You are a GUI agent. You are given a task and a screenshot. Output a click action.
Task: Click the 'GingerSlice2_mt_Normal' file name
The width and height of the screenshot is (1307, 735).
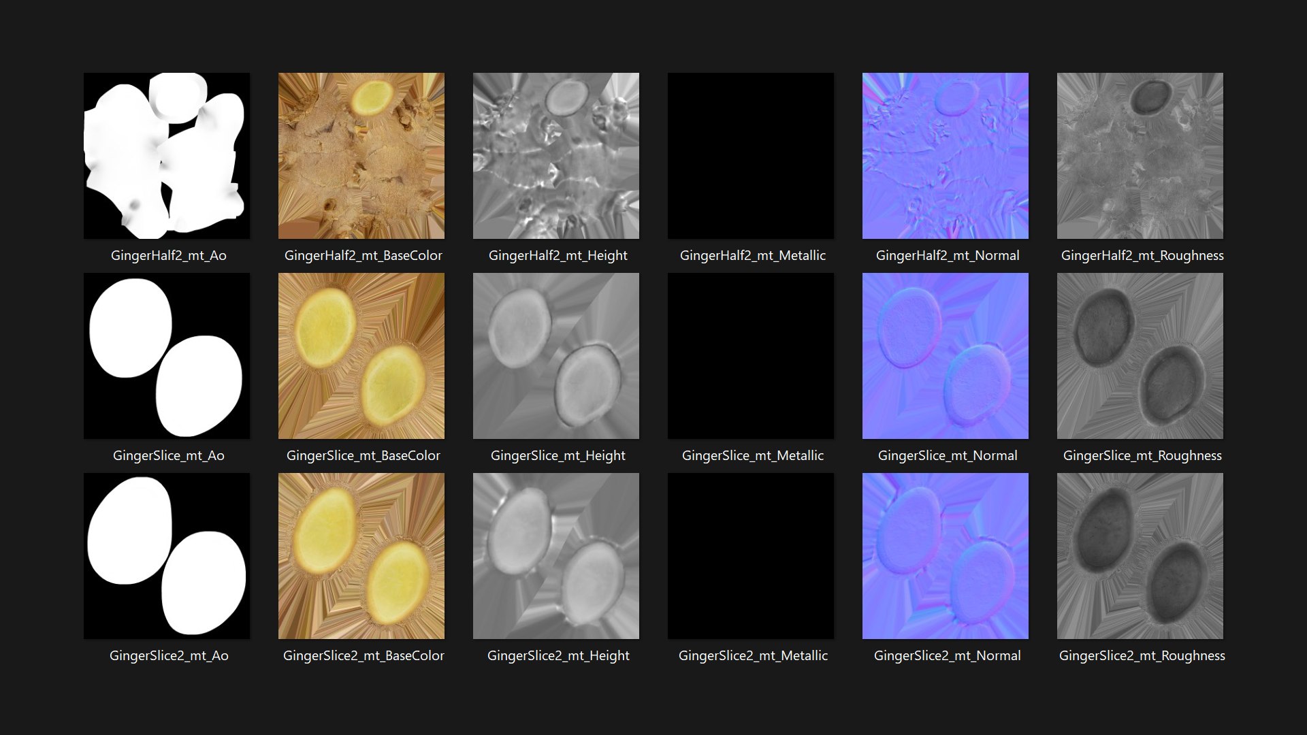pyautogui.click(x=948, y=656)
